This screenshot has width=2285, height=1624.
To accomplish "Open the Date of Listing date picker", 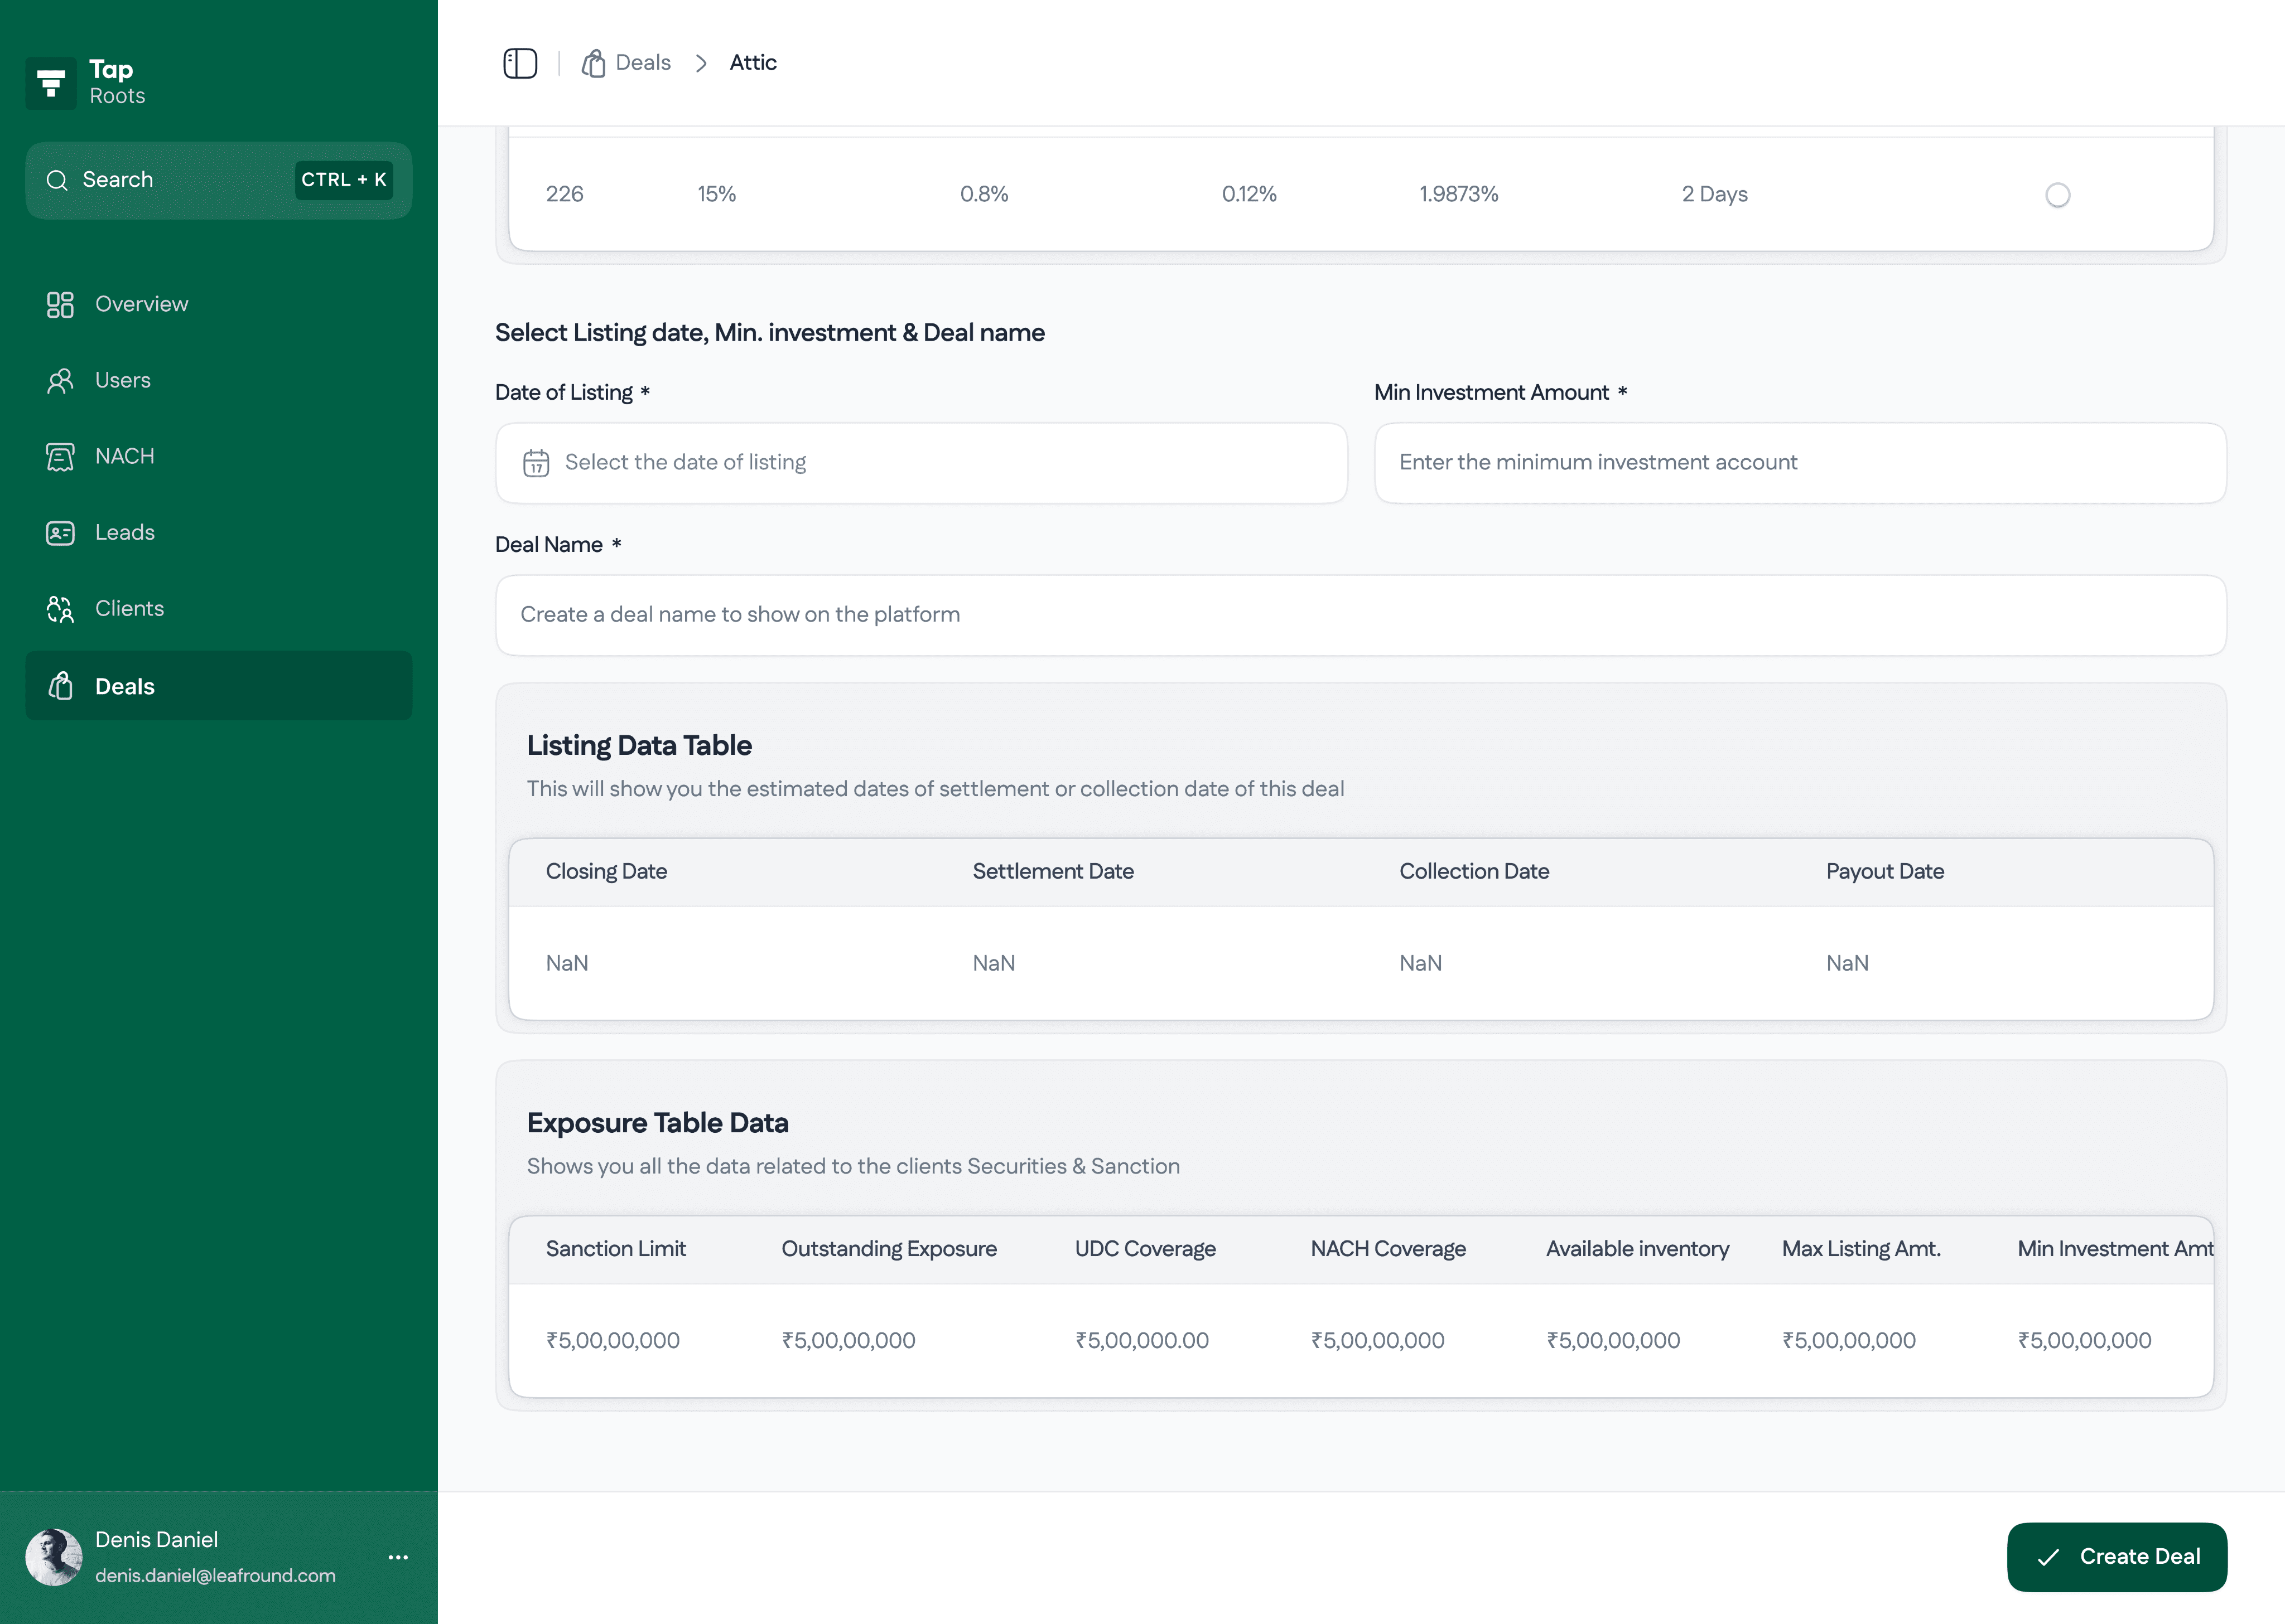I will [x=920, y=463].
